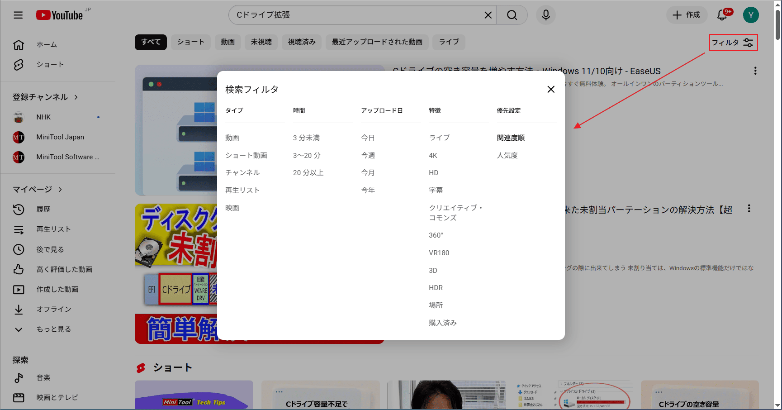Viewport: 782px width, 410px height.
Task: Open the three-dot menu on the EaseUS video
Action: [x=755, y=71]
